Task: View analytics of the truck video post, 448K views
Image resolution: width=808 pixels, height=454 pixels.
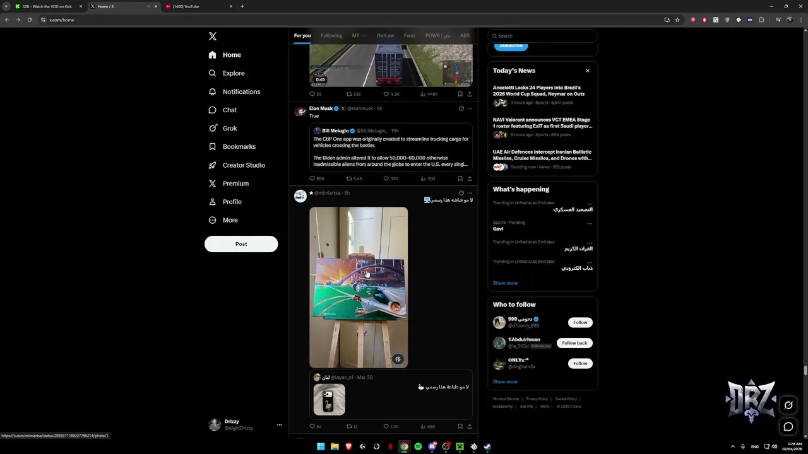Action: click(x=429, y=94)
